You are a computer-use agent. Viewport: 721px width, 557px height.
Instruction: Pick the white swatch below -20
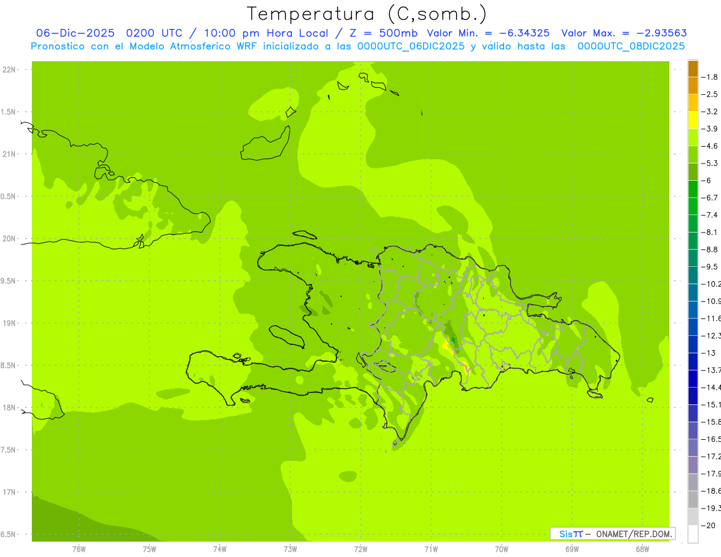click(x=693, y=534)
